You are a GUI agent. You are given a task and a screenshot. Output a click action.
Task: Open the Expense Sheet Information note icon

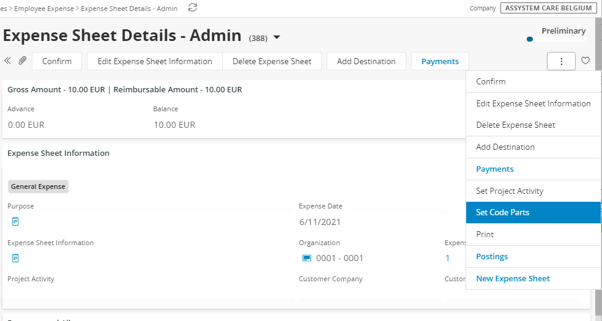(15, 258)
